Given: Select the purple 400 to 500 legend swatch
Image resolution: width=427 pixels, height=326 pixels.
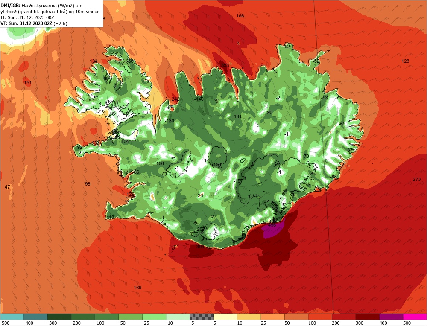Looking at the screenshot, I should click(x=391, y=317).
